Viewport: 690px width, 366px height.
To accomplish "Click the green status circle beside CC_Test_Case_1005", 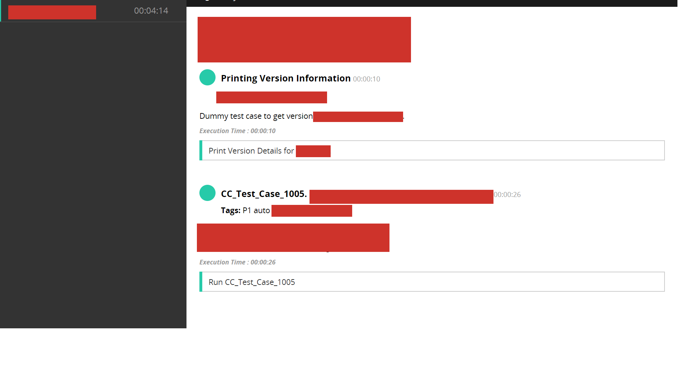I will click(207, 193).
